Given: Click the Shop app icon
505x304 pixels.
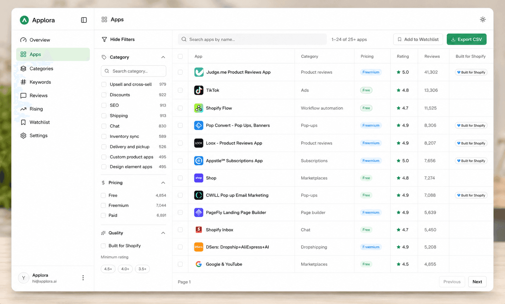Looking at the screenshot, I should pos(199,178).
